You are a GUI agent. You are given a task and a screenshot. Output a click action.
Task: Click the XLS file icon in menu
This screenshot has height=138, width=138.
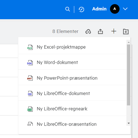(30, 47)
